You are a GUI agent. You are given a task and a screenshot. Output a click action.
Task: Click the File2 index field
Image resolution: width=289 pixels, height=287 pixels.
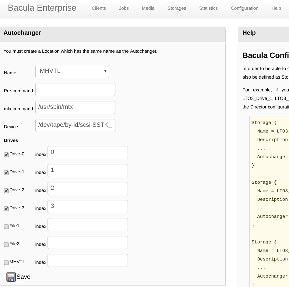(88, 242)
